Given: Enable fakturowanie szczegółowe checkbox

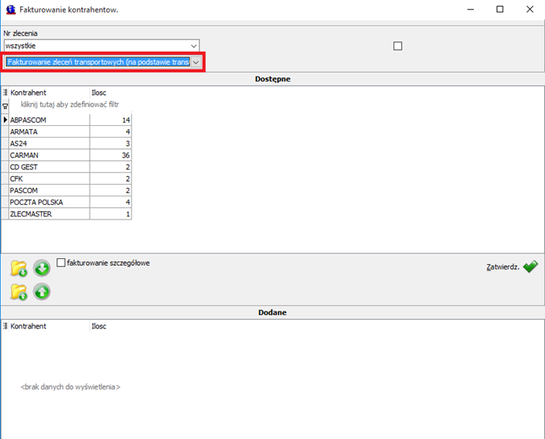Looking at the screenshot, I should (x=61, y=263).
